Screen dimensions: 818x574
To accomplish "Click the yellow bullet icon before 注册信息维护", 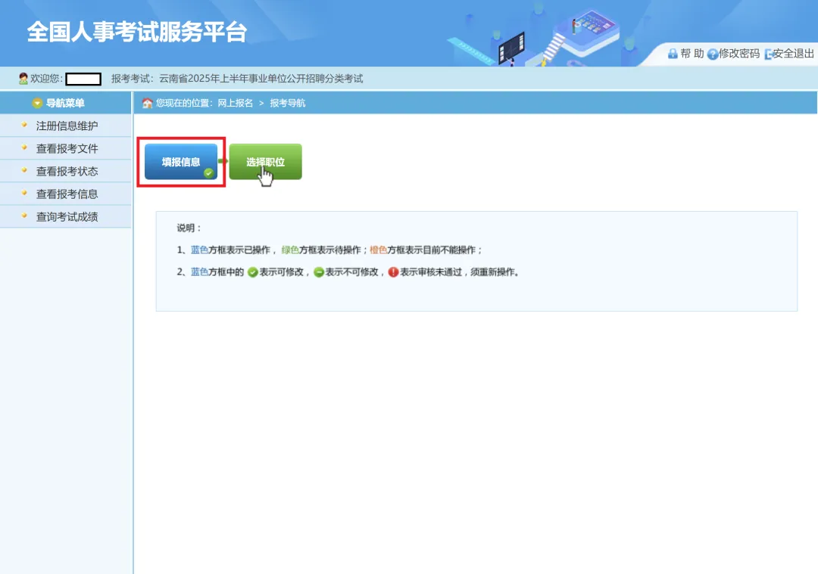I will (x=23, y=126).
